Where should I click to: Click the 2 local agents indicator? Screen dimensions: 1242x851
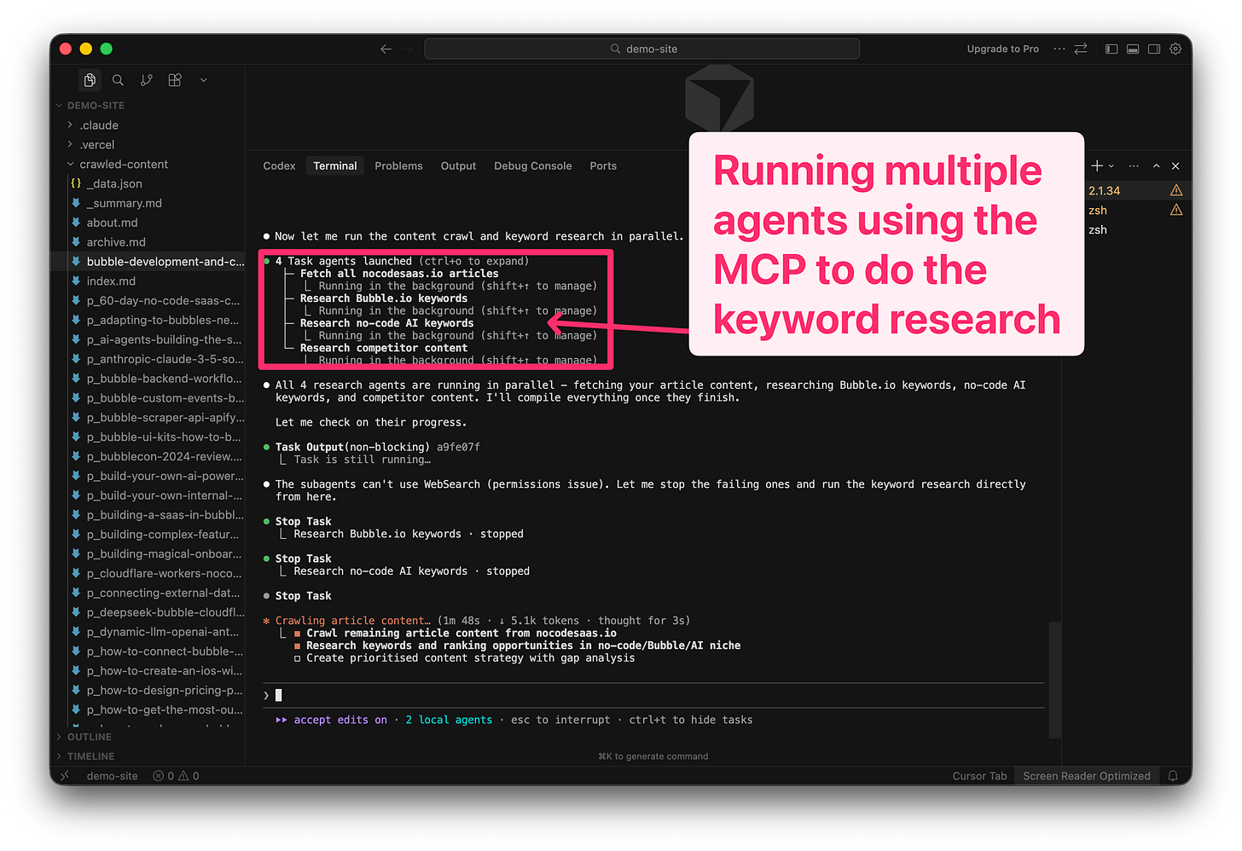point(449,721)
